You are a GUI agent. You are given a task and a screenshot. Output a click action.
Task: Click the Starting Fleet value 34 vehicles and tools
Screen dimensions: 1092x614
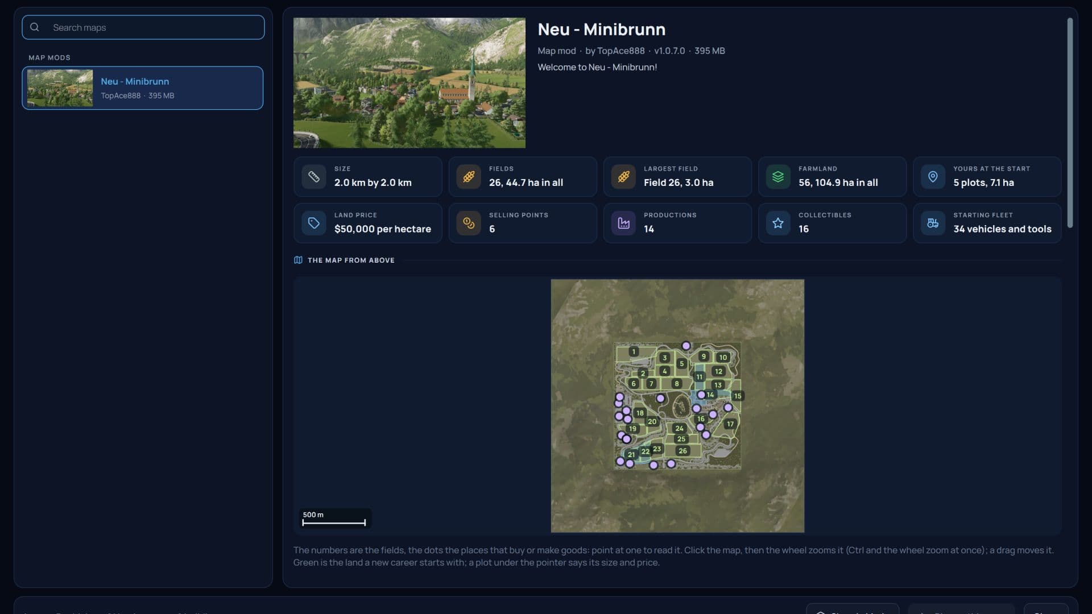1002,229
